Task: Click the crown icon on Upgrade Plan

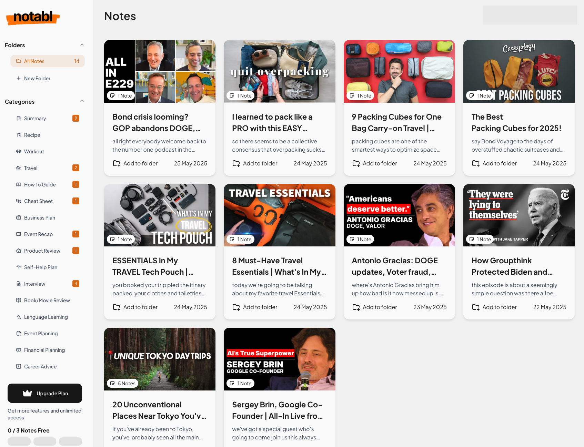Action: 27,393
